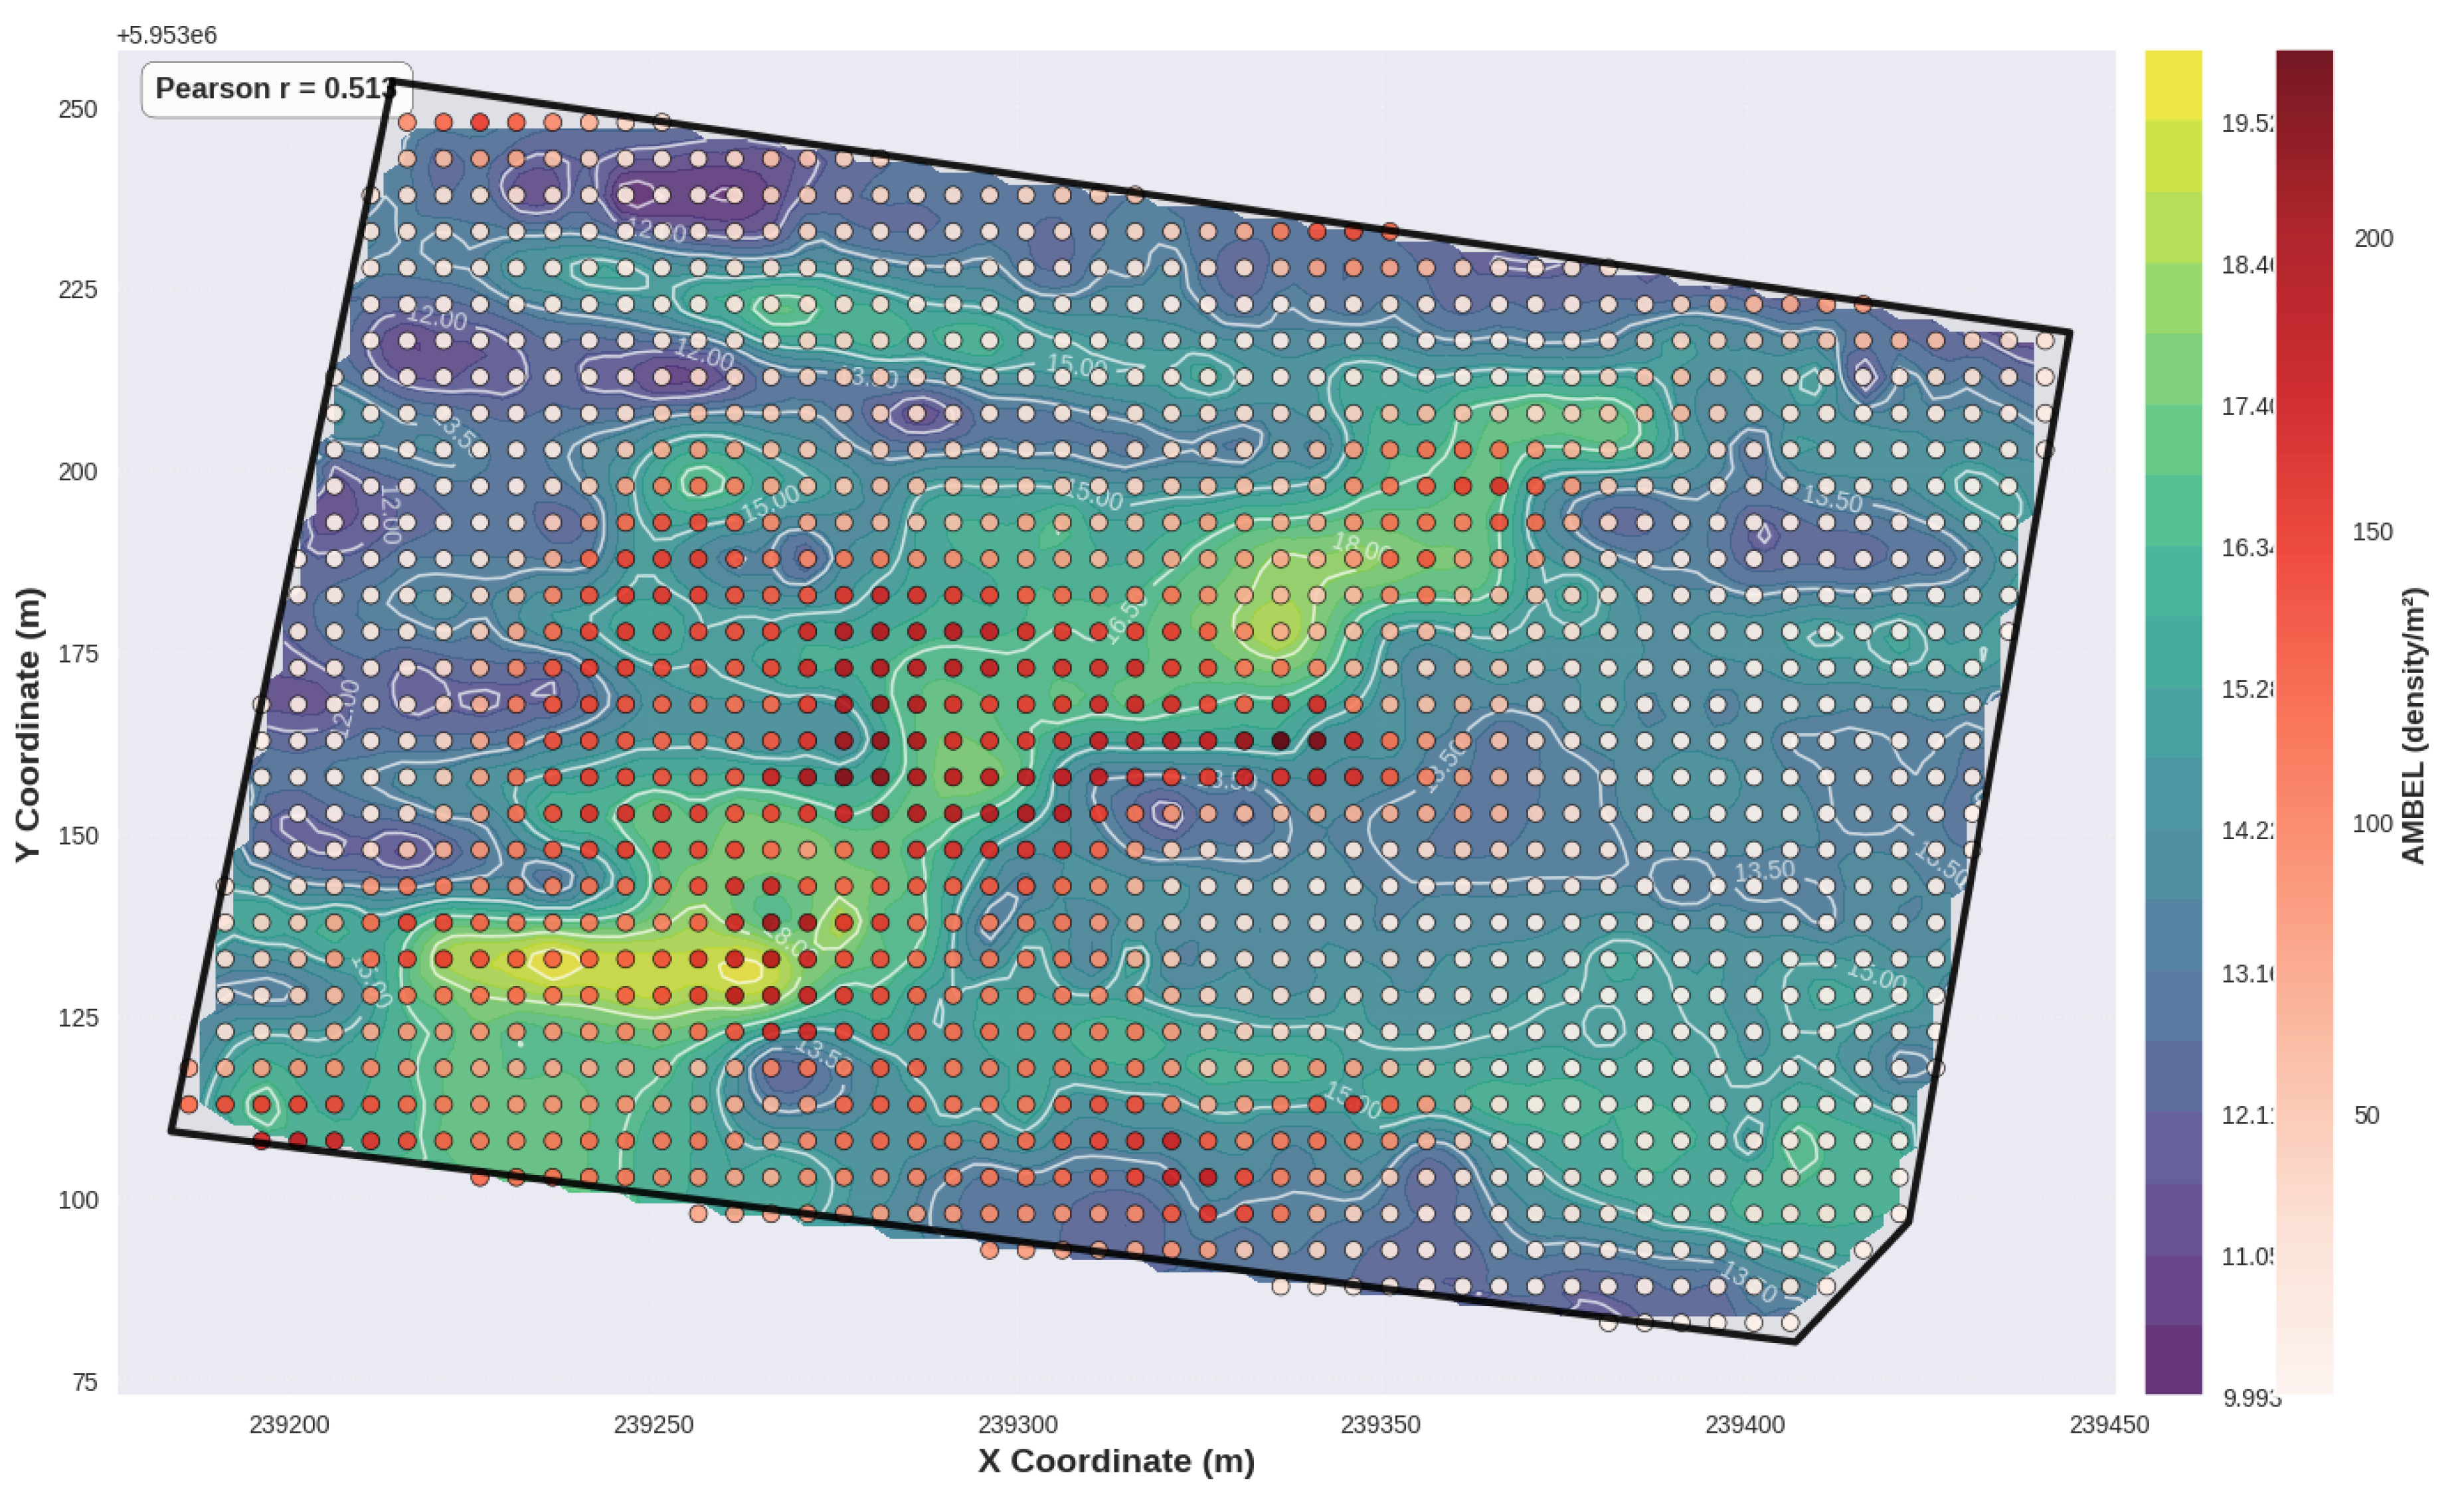Click the bottom-right corner of the field boundary
2464x1503 pixels.
[x=1796, y=1341]
